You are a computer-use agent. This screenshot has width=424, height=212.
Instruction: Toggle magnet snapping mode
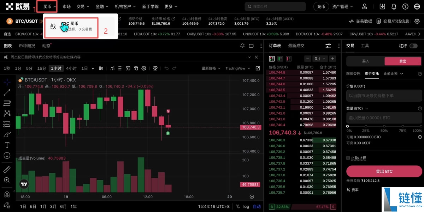pos(7,194)
